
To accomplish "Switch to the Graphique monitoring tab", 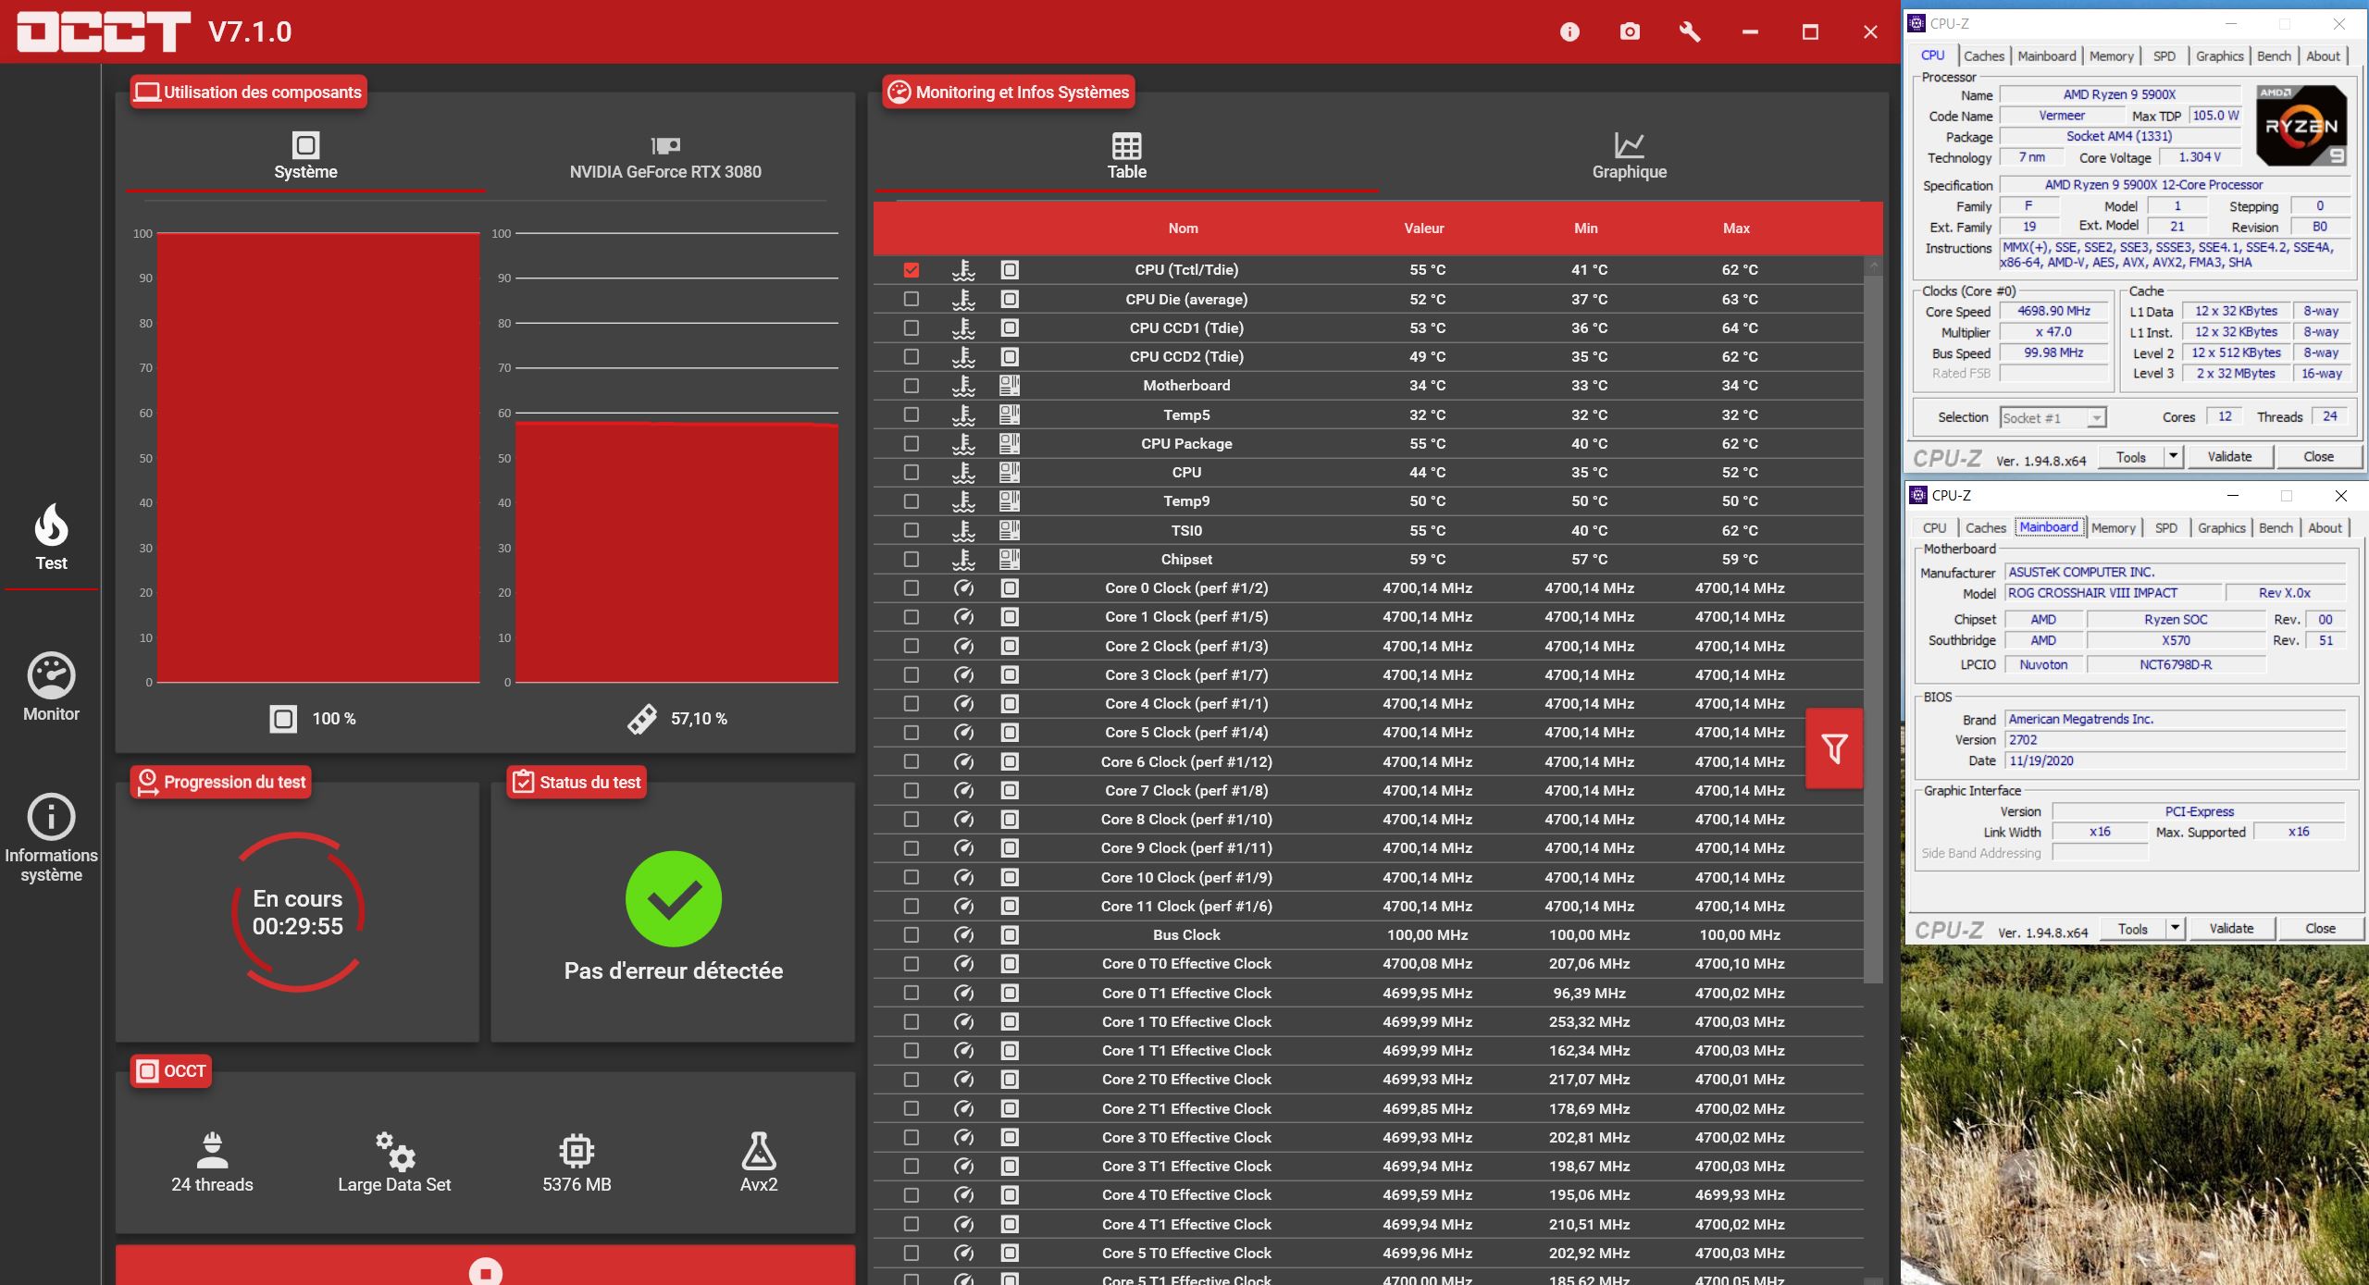I will pyautogui.click(x=1629, y=155).
